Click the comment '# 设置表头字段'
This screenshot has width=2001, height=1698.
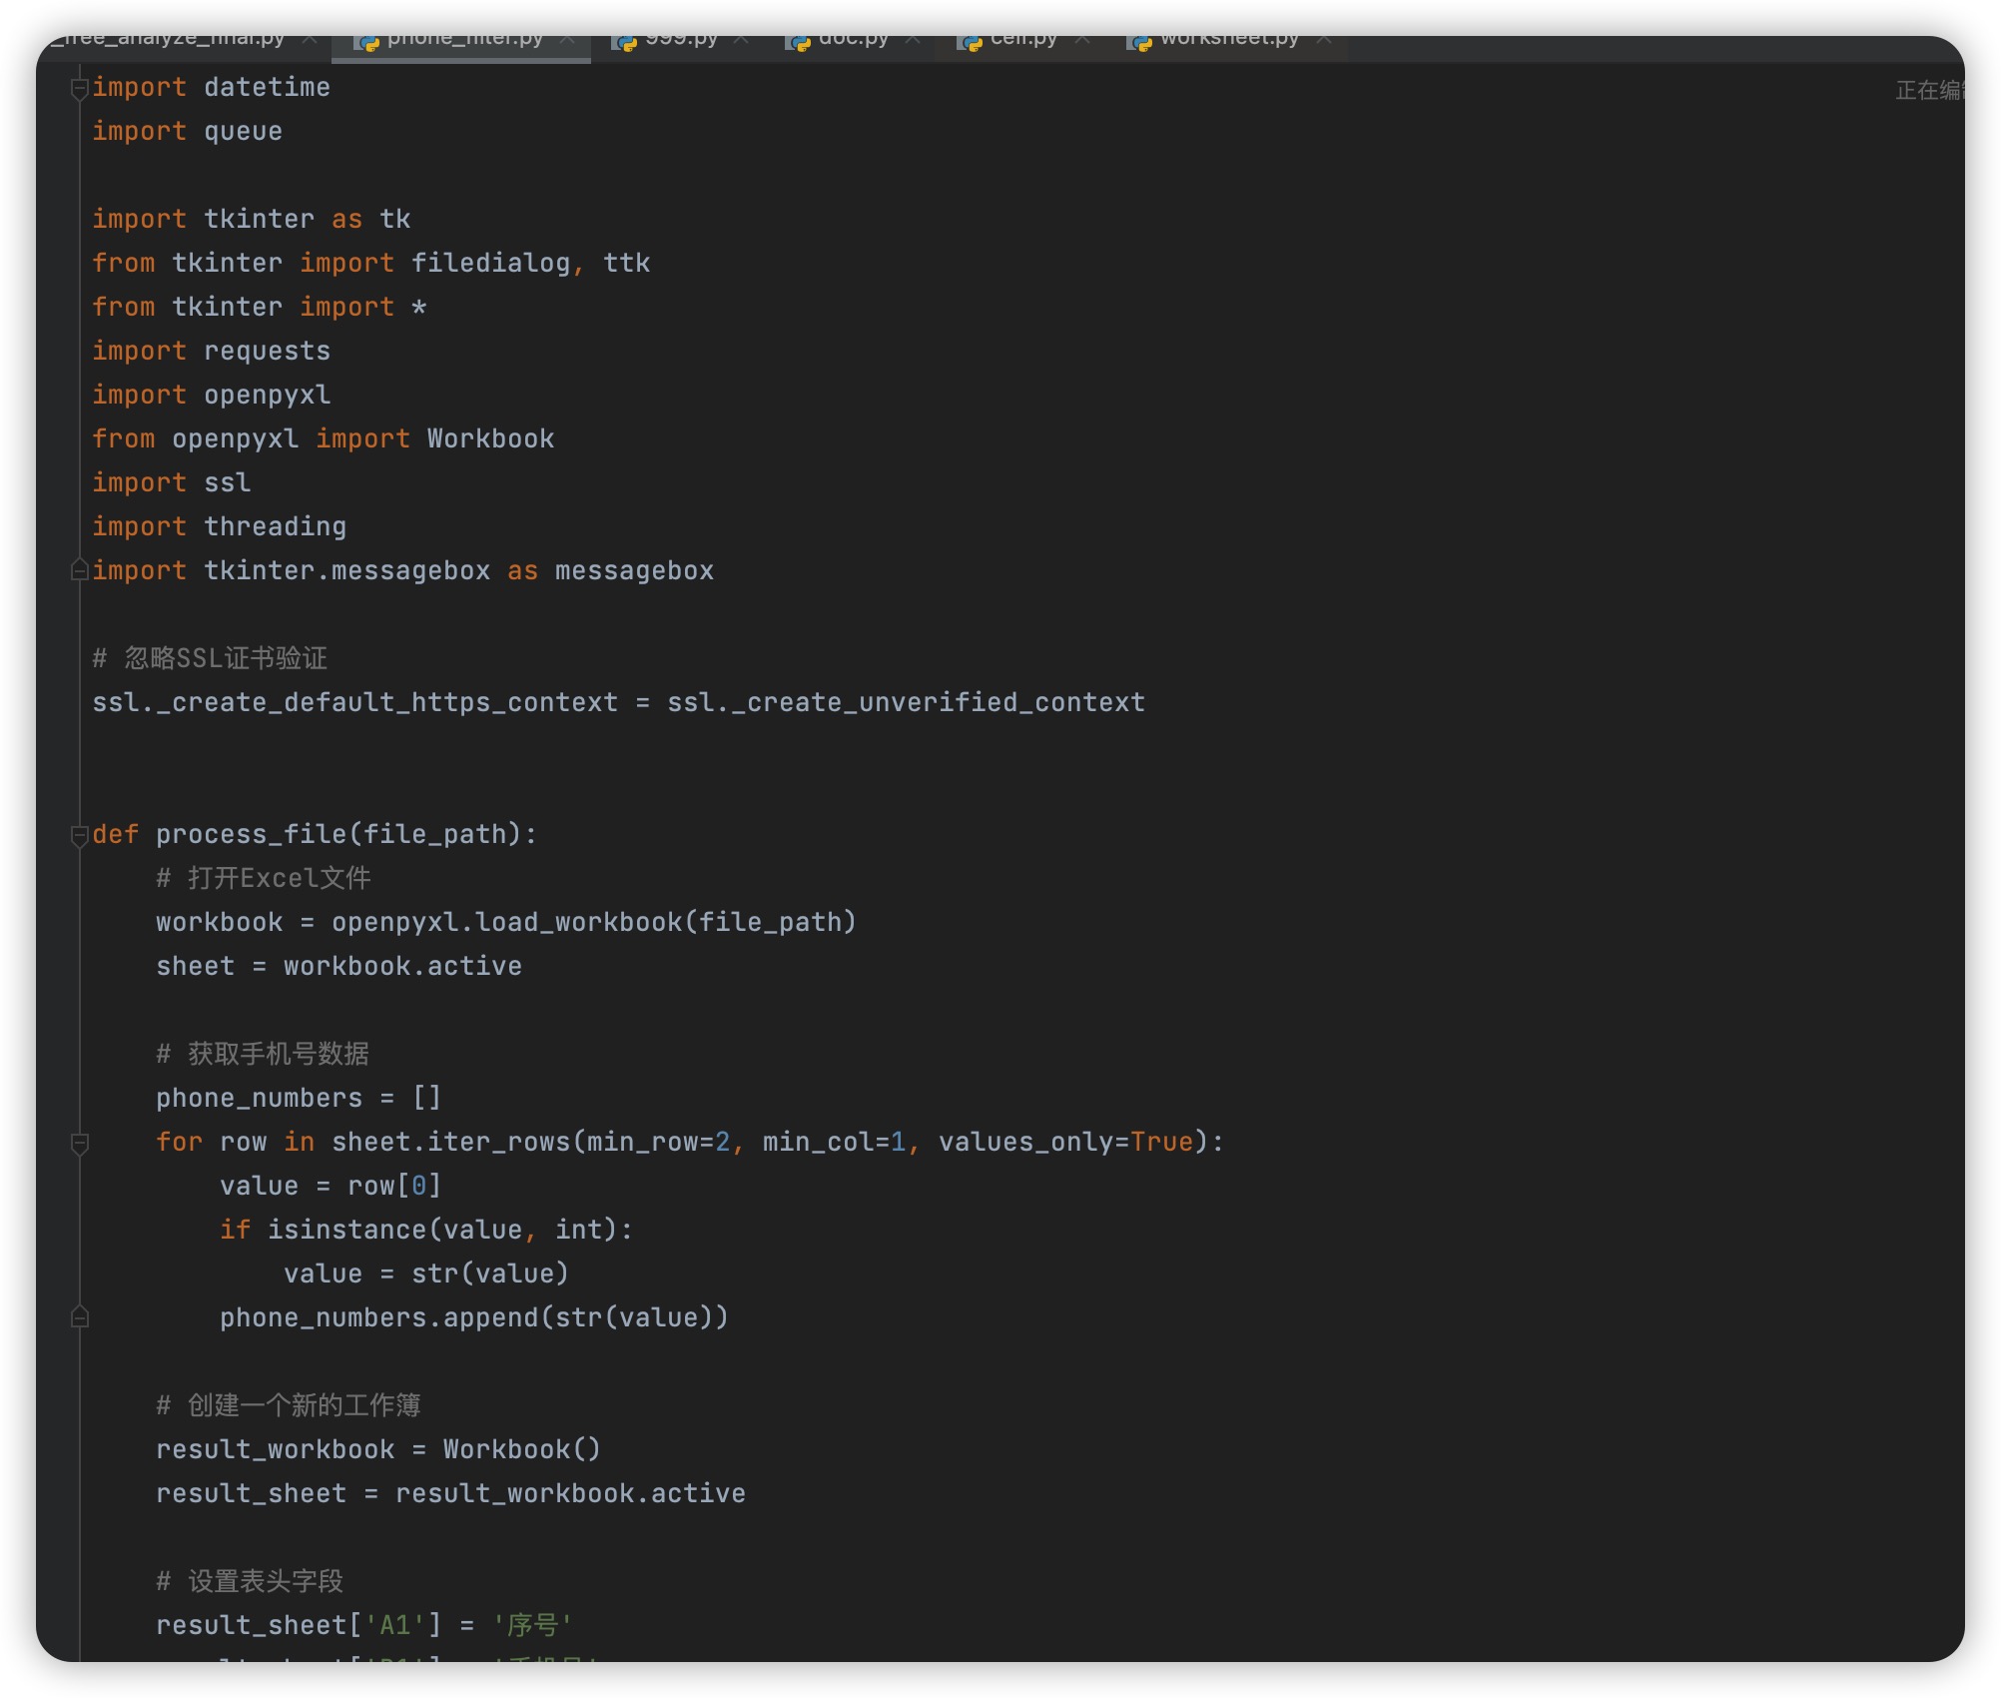click(x=250, y=1582)
